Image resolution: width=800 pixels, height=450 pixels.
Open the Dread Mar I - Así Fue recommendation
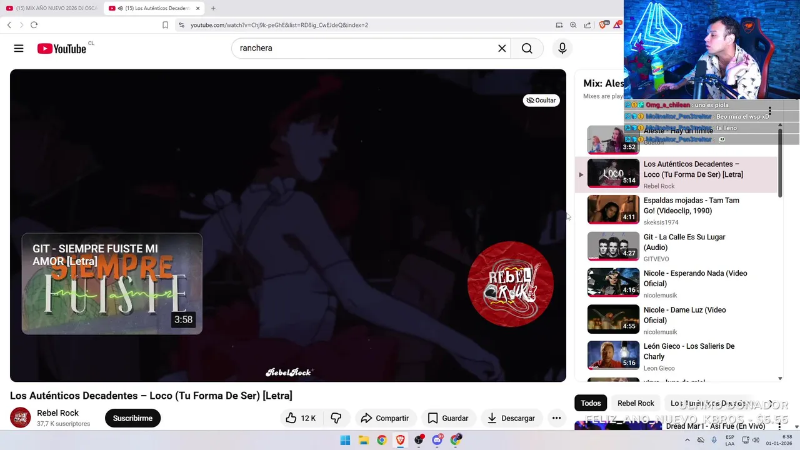coord(715,426)
